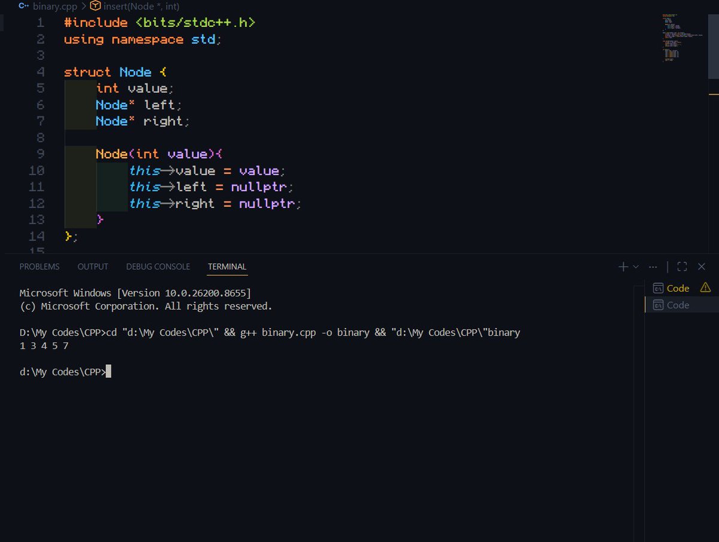Viewport: 719px width, 542px height.
Task: Click the cmd icon of gray Code terminal
Action: coord(658,305)
